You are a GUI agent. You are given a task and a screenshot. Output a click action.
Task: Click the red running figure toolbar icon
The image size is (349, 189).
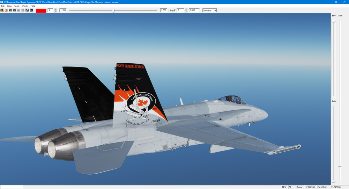coord(23,10)
